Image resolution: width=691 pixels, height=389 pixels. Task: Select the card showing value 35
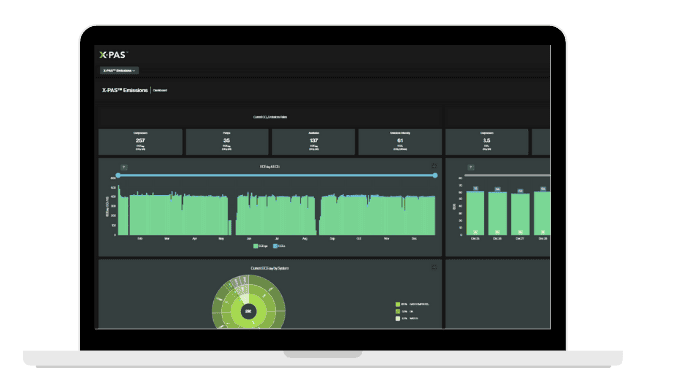[x=226, y=142]
